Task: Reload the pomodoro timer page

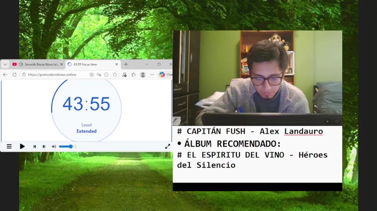Action: 14,75
